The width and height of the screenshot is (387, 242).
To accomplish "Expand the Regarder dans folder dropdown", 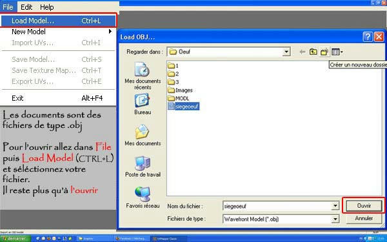I will pos(286,52).
